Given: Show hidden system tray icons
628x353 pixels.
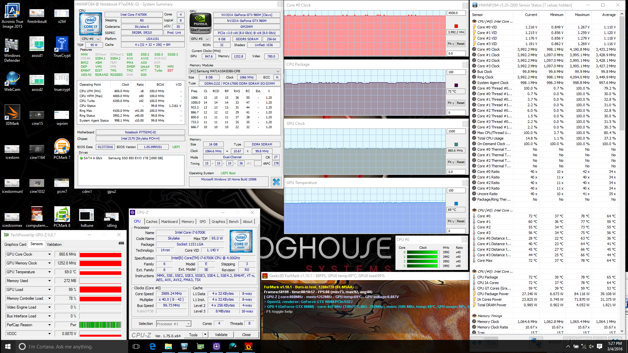Looking at the screenshot, I should tap(568, 346).
